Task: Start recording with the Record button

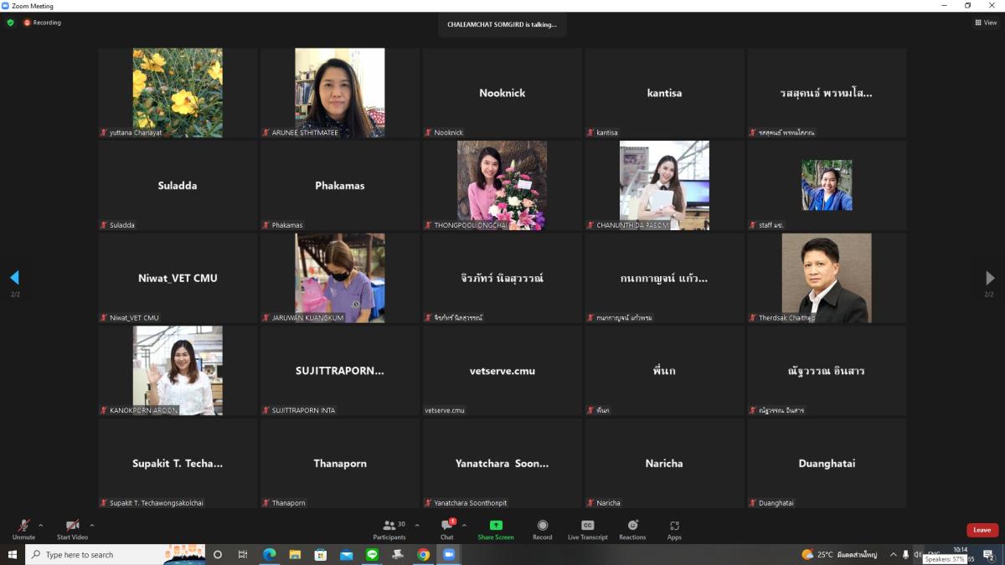Action: pyautogui.click(x=543, y=529)
